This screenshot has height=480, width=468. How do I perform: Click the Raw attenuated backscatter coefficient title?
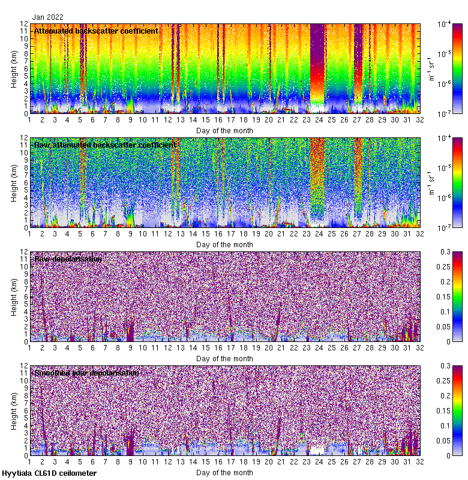pyautogui.click(x=105, y=145)
